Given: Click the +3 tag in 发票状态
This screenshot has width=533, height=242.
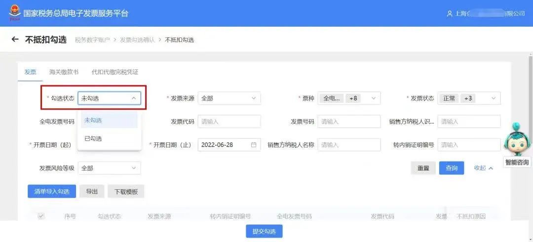Looking at the screenshot, I should pos(468,99).
